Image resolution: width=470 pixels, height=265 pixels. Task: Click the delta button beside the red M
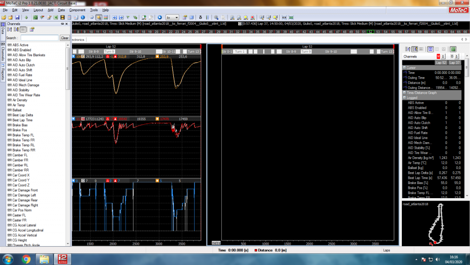(443, 56)
